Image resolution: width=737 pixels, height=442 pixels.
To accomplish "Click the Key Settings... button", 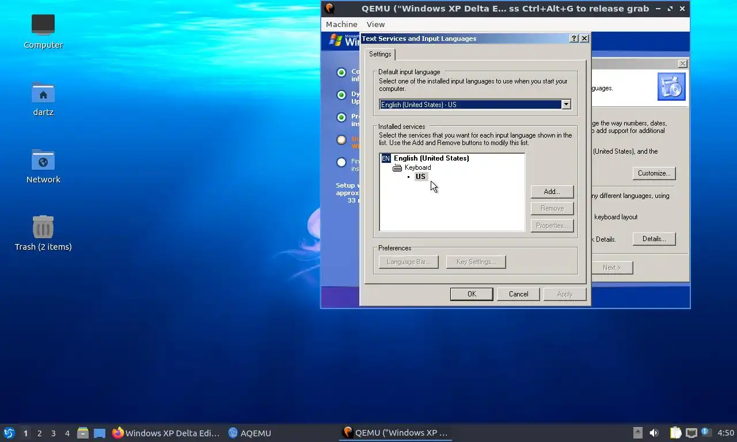I will click(476, 262).
